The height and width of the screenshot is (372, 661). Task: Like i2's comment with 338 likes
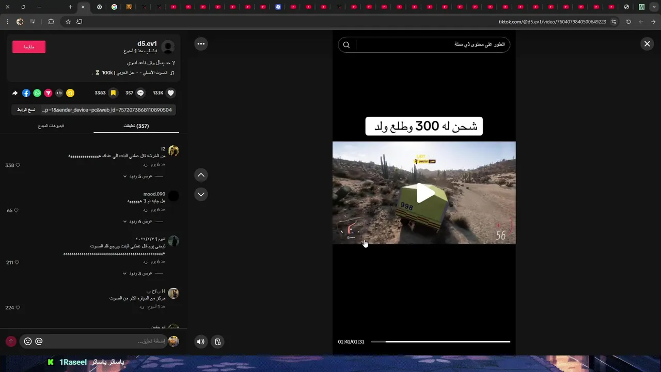click(x=18, y=165)
